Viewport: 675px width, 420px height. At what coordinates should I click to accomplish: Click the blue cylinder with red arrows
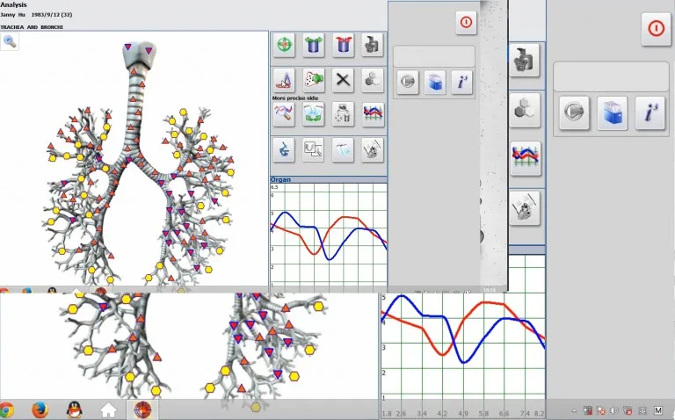click(344, 44)
